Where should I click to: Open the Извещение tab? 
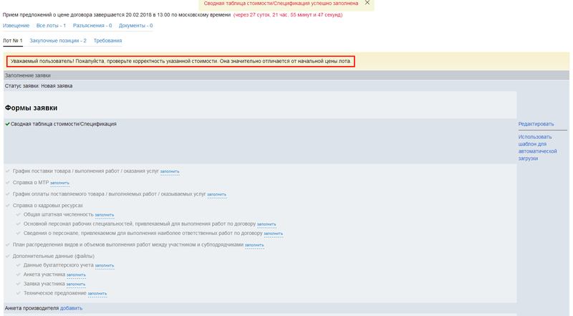pos(16,26)
